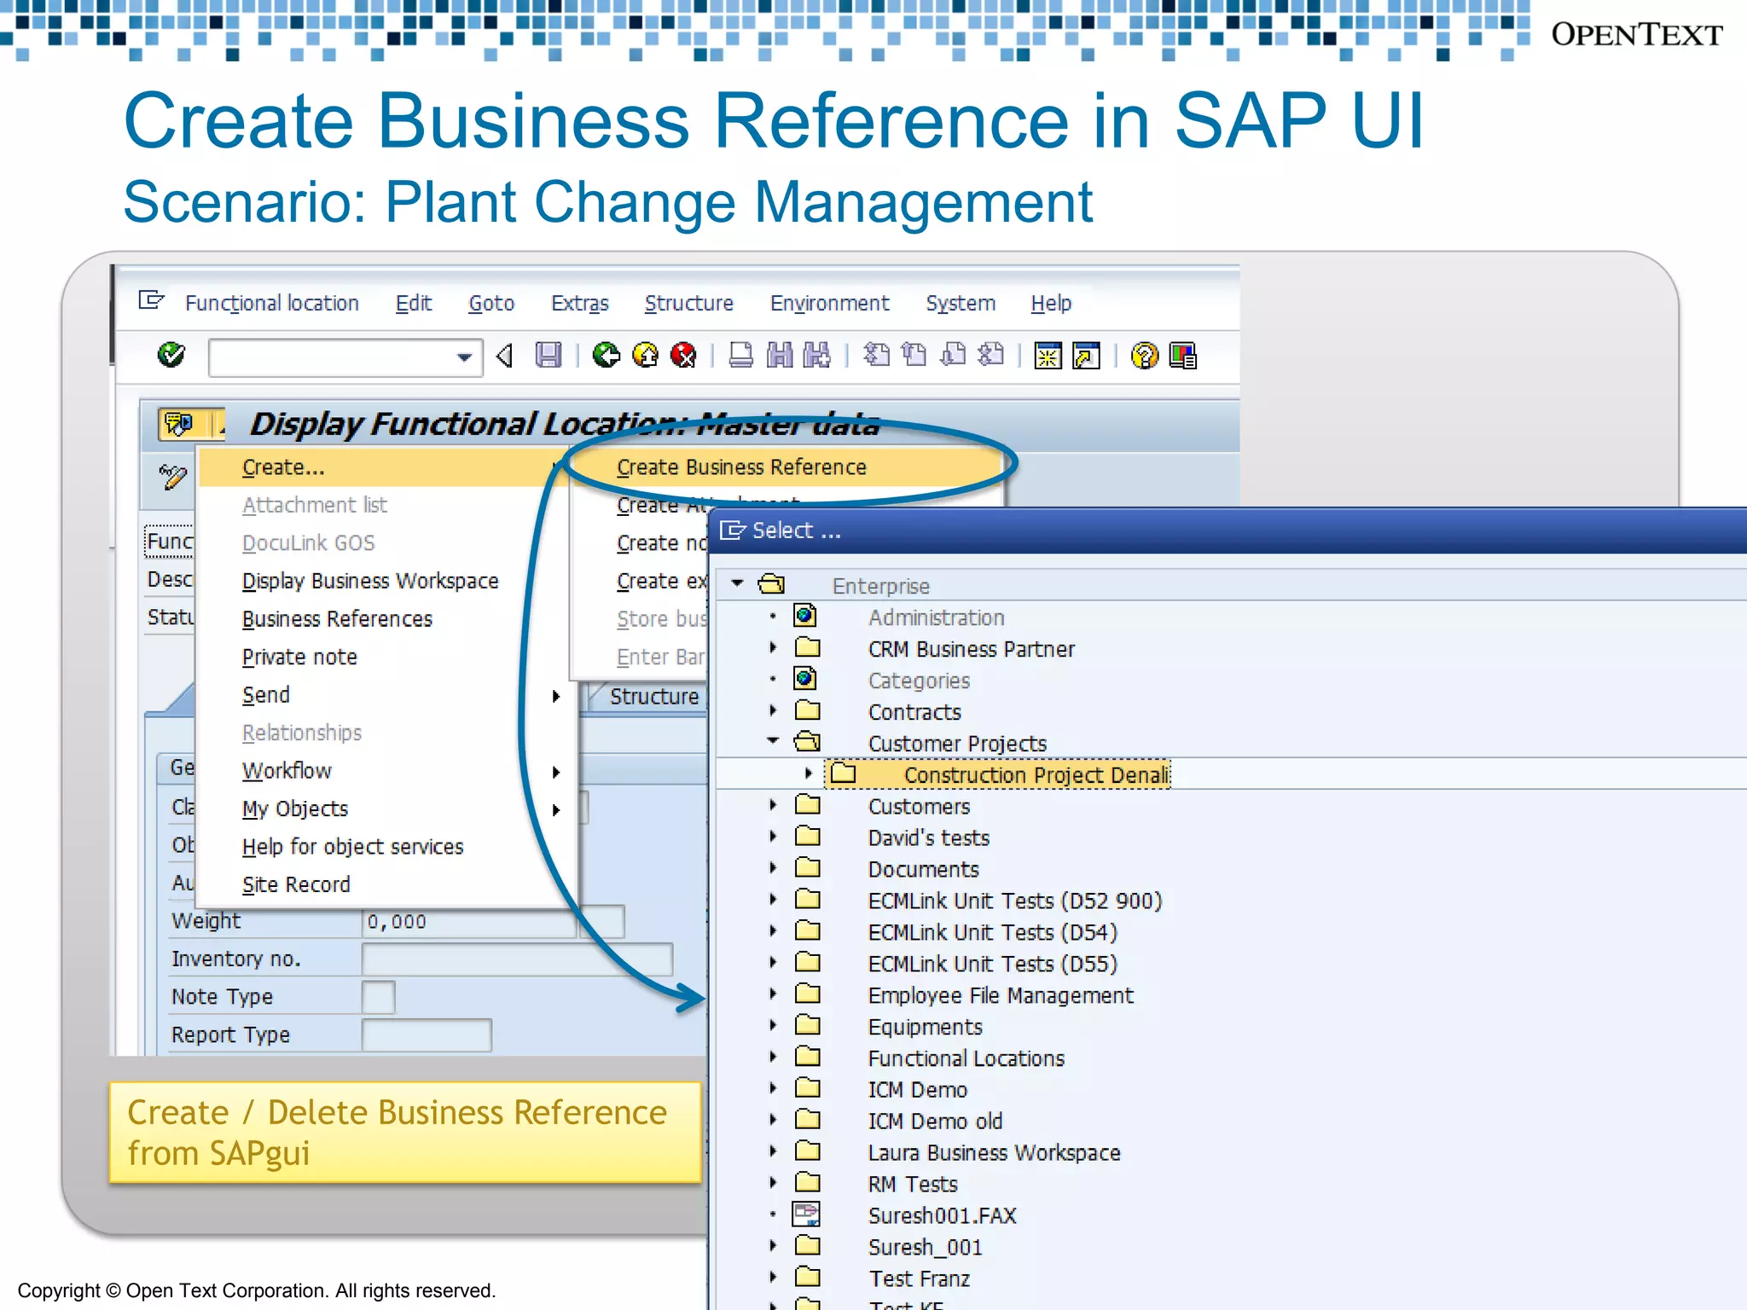Click the Last Page icon
This screenshot has width=1747, height=1310.
click(x=991, y=355)
